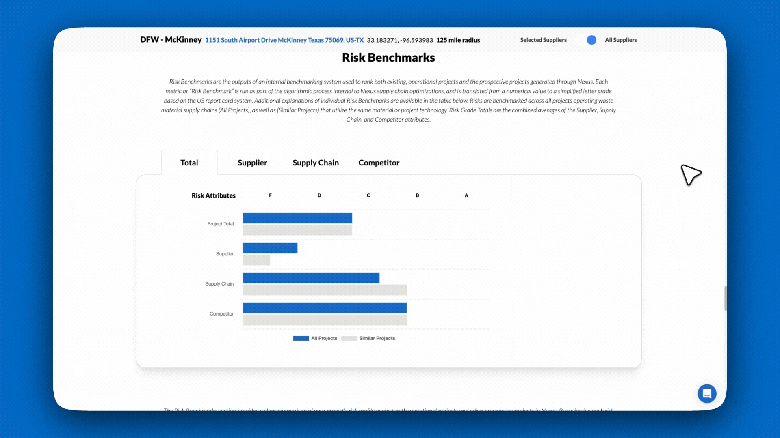Click the blue Competitor bar
Image resolution: width=780 pixels, height=438 pixels.
click(325, 308)
